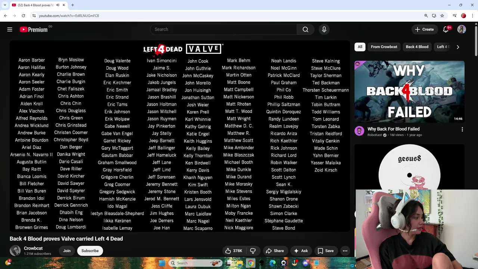
Task: Select the Back 4 Blood chip
Action: [417, 47]
